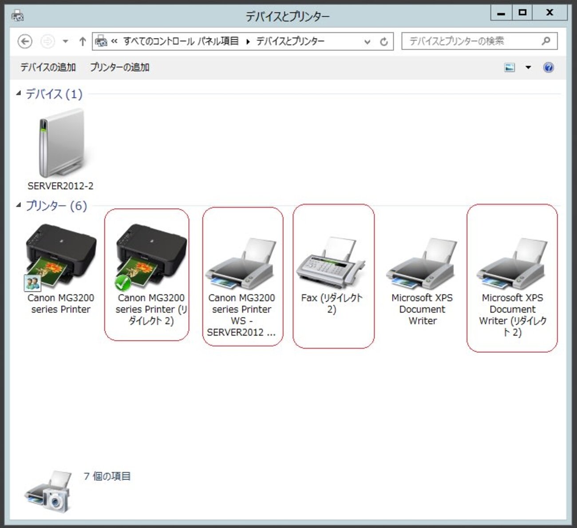The width and height of the screenshot is (577, 528).
Task: Go up one folder level
Action: [x=83, y=42]
